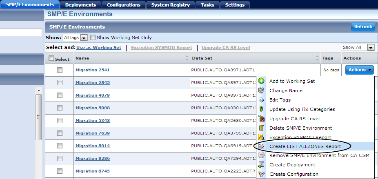Open the Migration 7639 link
Viewport: 378px width, 179px height.
[92, 133]
